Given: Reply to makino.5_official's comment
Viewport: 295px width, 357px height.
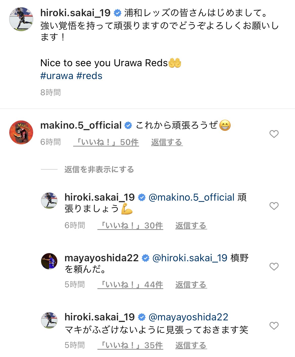Looking at the screenshot, I should [167, 142].
